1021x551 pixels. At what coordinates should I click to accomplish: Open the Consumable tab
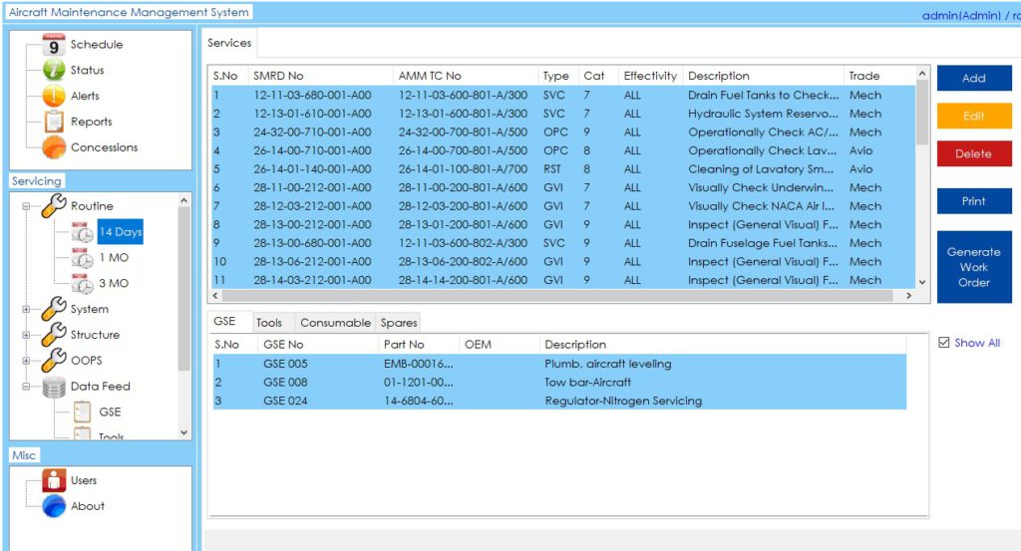pos(335,323)
